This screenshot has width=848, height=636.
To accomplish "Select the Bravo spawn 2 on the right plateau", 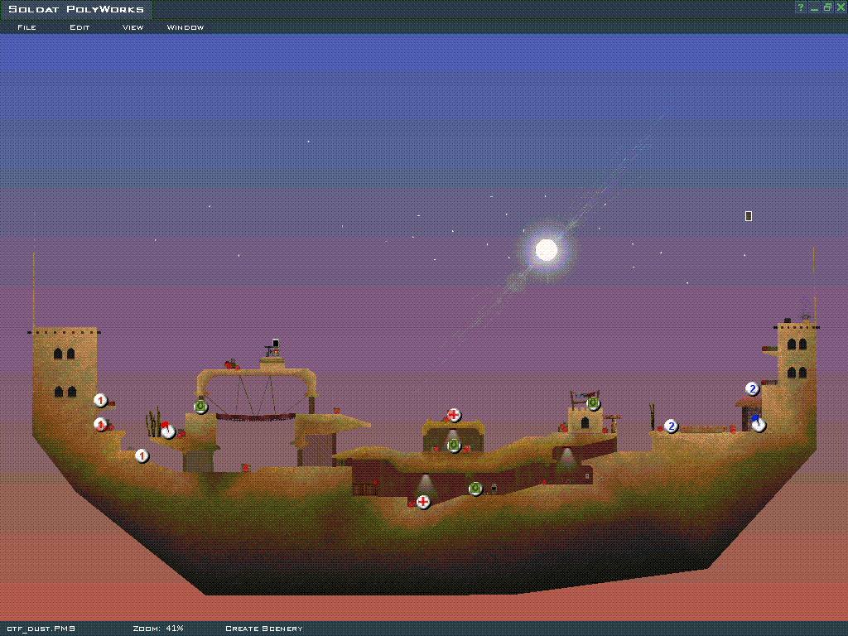I will (x=672, y=426).
